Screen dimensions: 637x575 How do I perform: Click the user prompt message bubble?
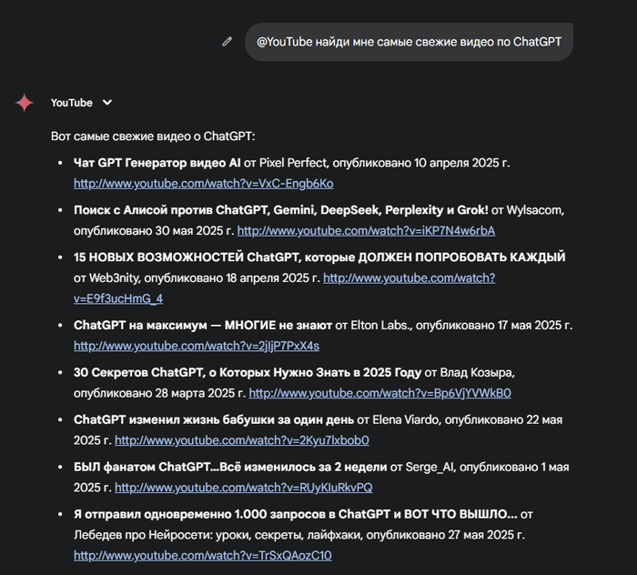coord(409,42)
